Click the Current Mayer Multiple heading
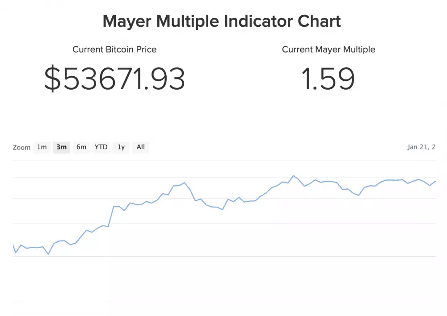 pos(329,50)
